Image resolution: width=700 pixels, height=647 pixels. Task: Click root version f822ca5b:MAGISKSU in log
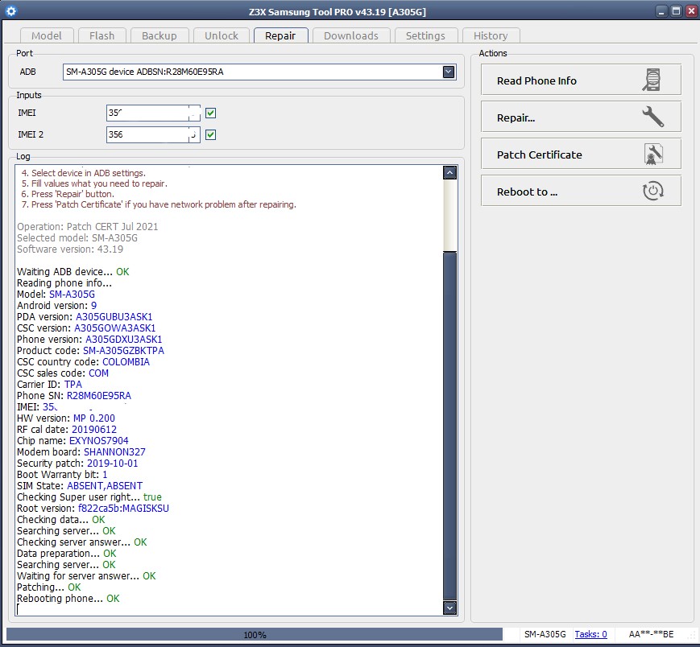[124, 509]
